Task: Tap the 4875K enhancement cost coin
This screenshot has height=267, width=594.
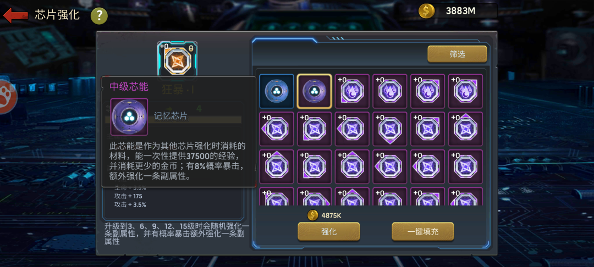Action: [x=312, y=215]
